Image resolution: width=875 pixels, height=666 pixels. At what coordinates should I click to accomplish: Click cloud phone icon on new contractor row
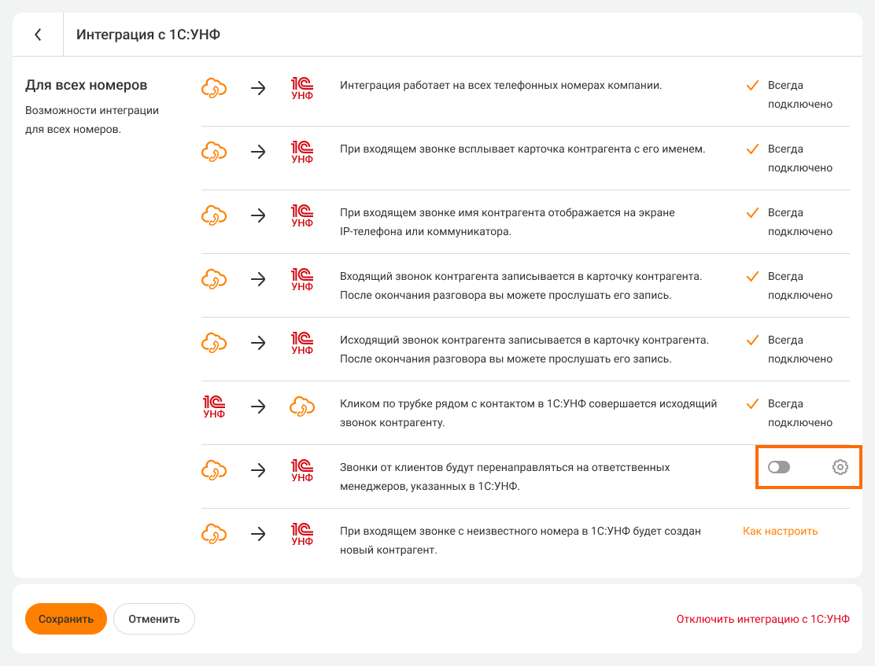(x=214, y=534)
